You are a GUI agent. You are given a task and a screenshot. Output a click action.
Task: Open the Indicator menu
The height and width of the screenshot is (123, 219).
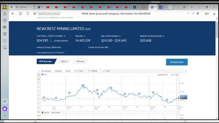click(x=58, y=71)
